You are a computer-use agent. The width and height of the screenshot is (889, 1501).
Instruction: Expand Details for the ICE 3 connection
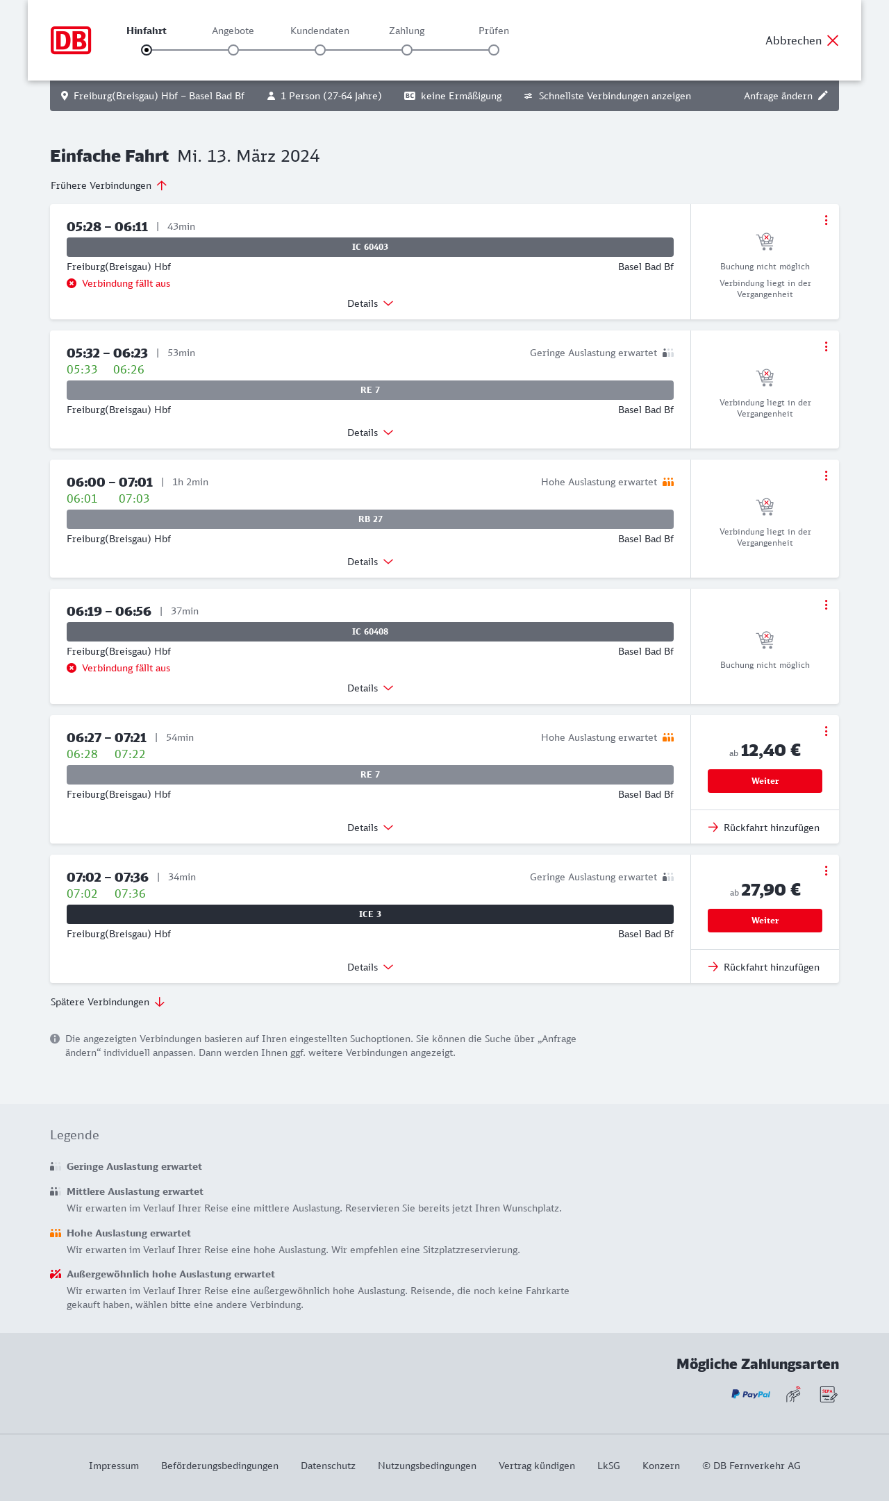pos(370,967)
